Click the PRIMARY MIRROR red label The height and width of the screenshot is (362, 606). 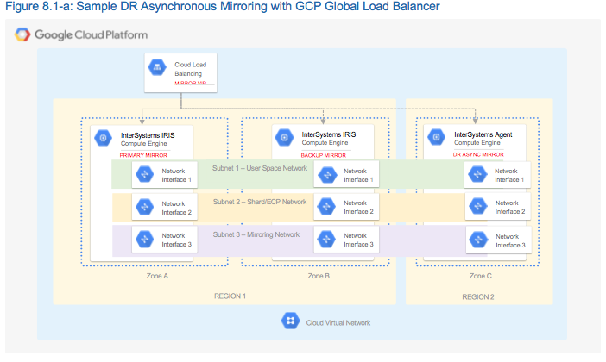(x=142, y=154)
